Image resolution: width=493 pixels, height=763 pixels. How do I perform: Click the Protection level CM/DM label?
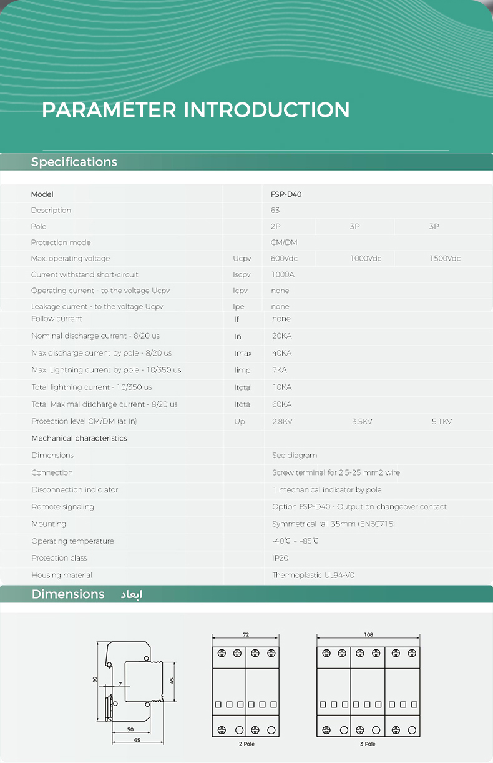[x=84, y=422]
